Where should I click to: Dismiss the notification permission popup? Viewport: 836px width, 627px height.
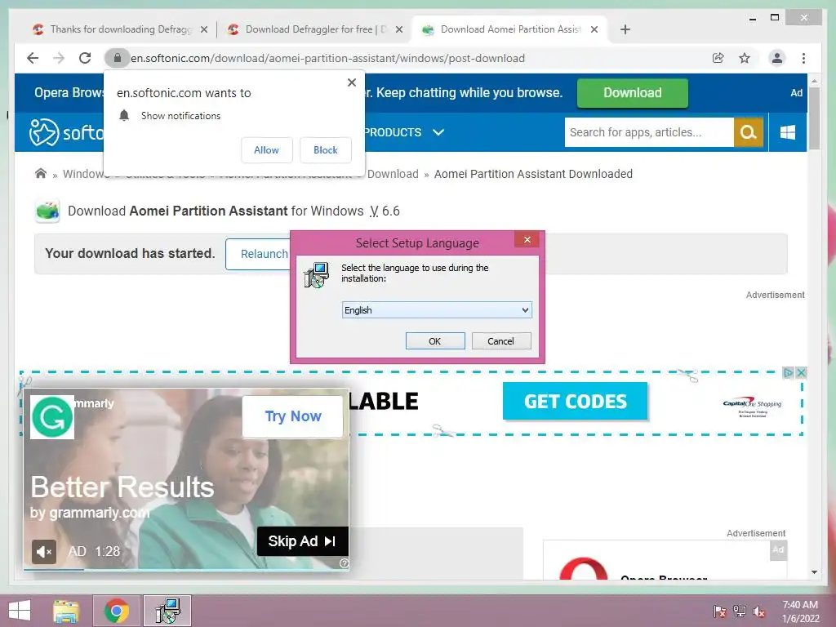(351, 82)
